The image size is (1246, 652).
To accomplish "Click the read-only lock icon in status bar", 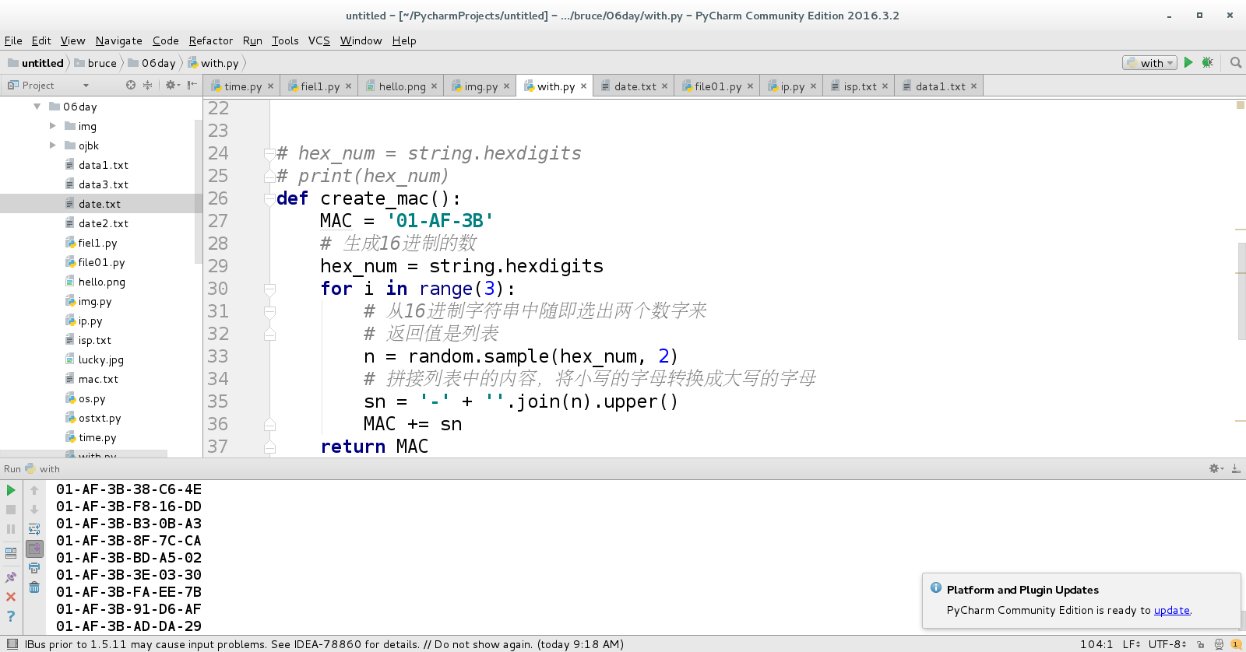I will [1201, 644].
